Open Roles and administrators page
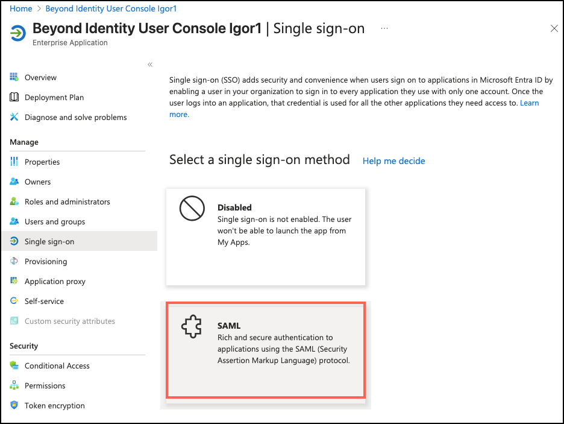 click(x=67, y=201)
